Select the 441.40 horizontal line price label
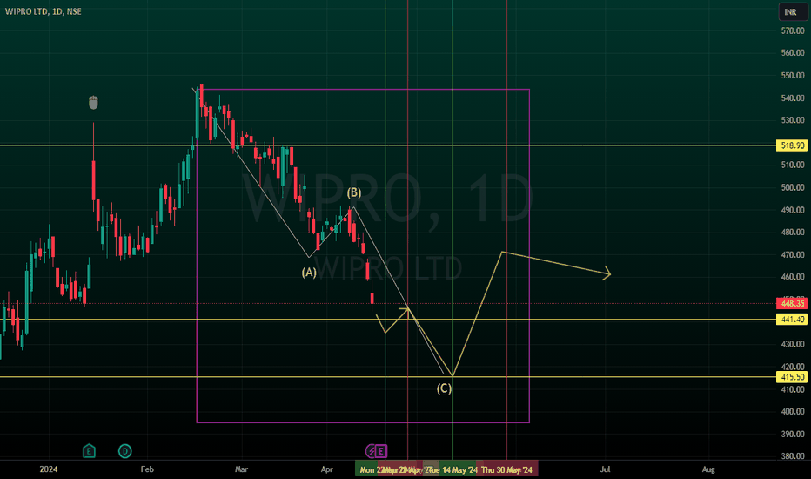811x479 pixels. click(x=792, y=320)
